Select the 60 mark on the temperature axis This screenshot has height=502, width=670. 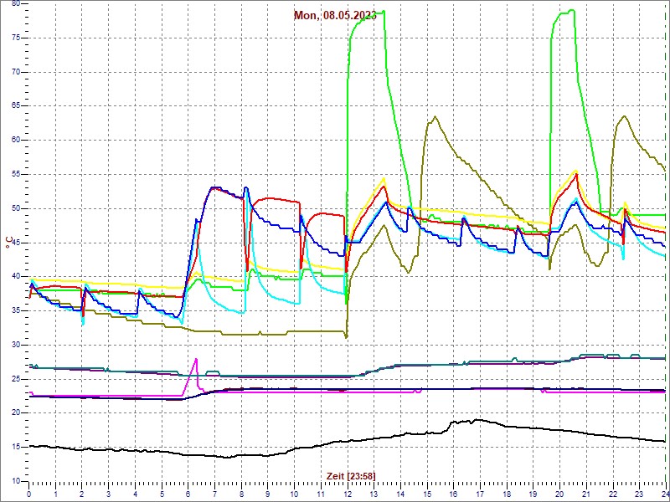[x=15, y=141]
